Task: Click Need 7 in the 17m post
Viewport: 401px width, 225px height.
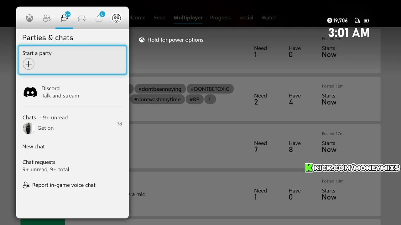Action: click(260, 147)
